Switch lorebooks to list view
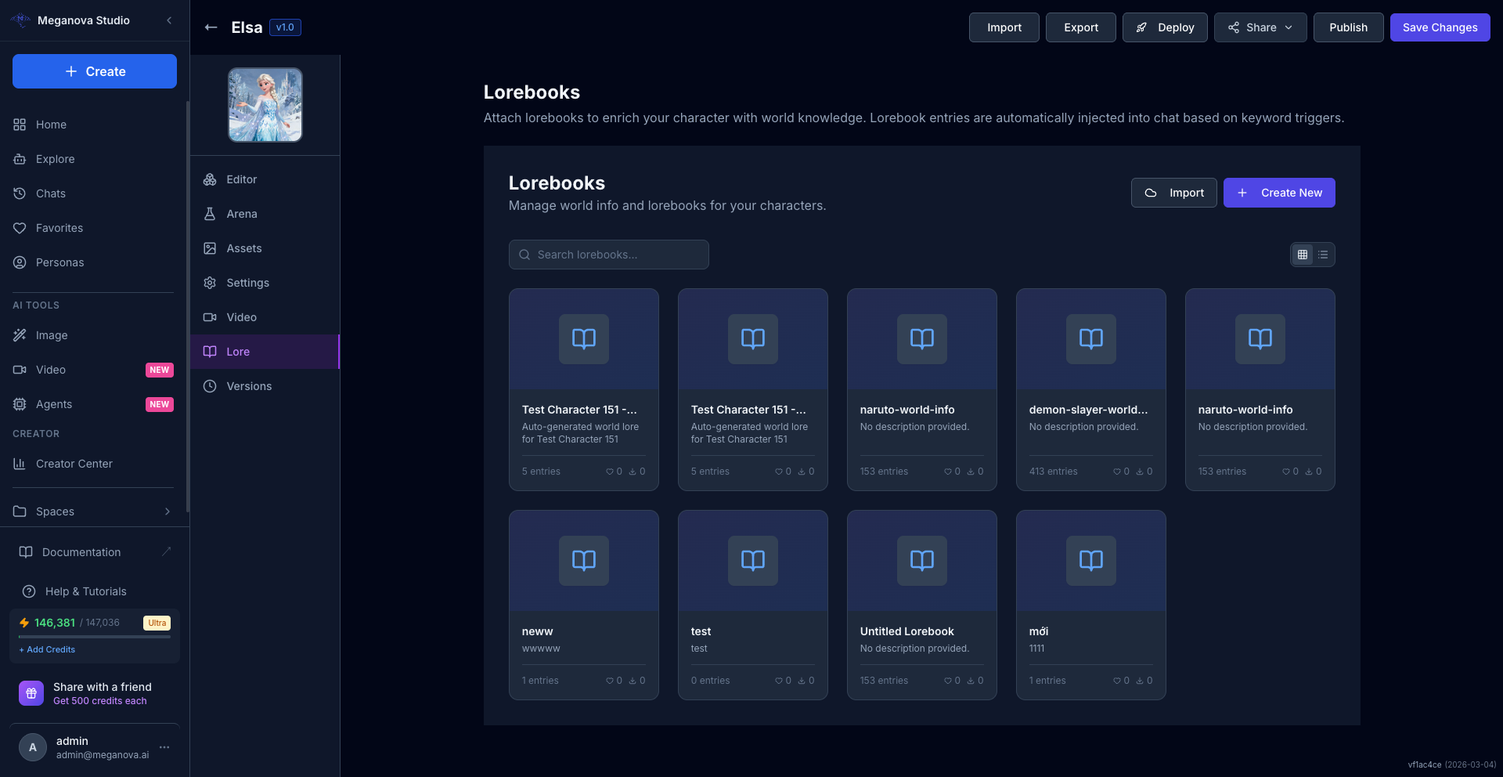 coord(1323,255)
